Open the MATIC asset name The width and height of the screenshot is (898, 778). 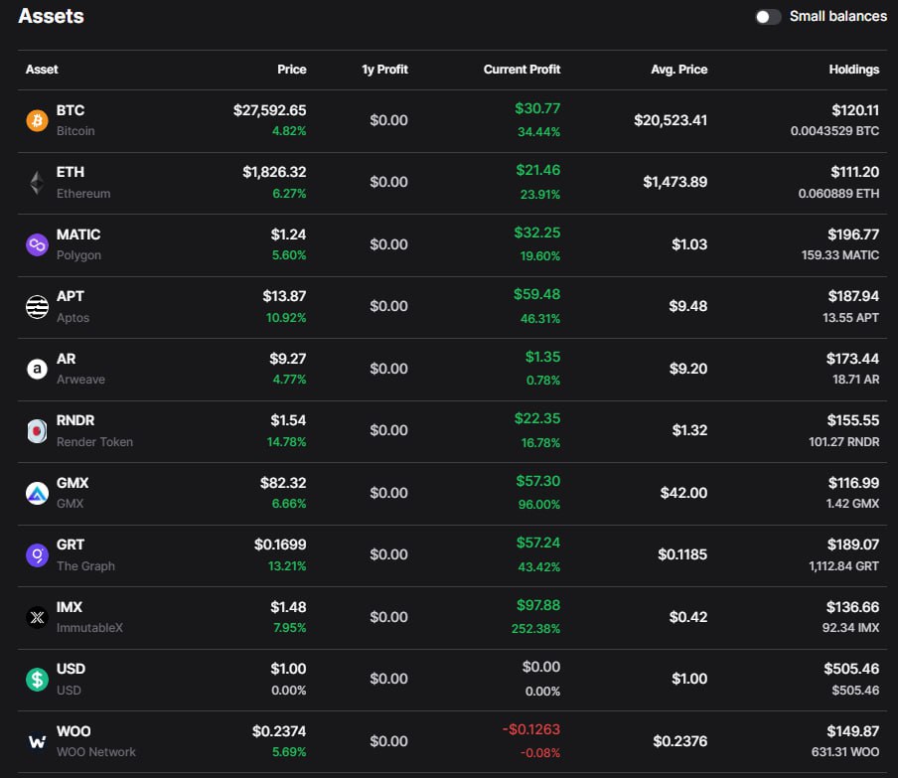click(78, 234)
